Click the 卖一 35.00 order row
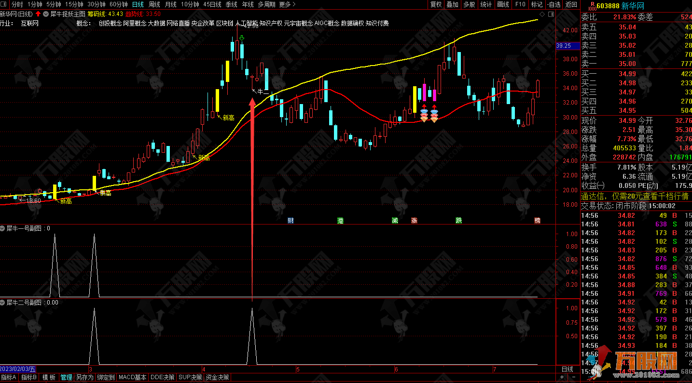The width and height of the screenshot is (692, 383). pyautogui.click(x=636, y=64)
